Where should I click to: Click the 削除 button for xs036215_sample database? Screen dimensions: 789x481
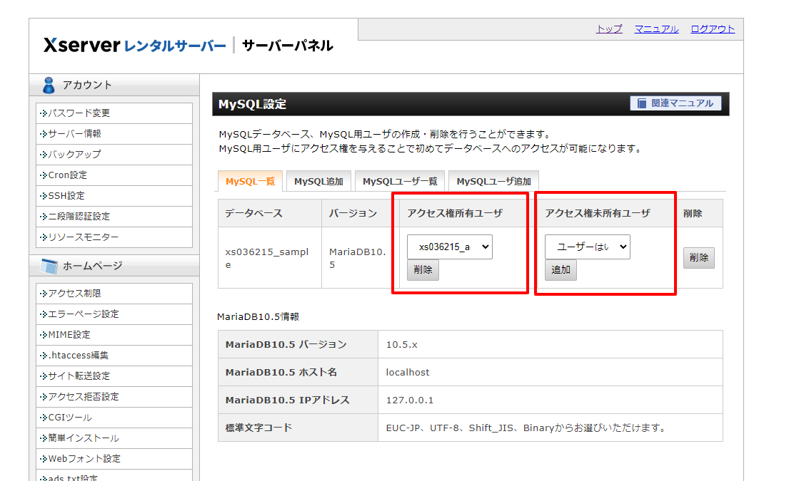(699, 257)
